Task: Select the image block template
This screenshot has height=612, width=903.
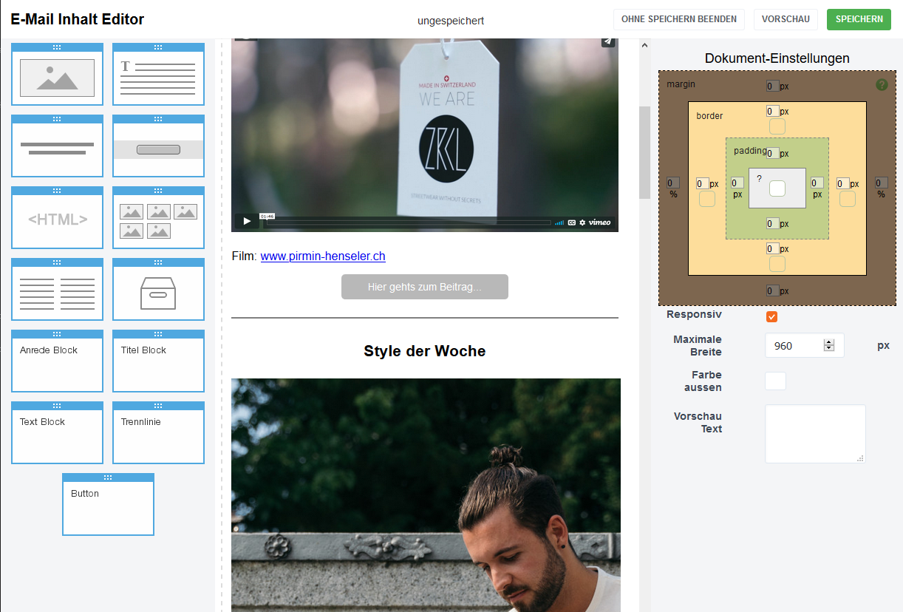Action: click(x=57, y=74)
